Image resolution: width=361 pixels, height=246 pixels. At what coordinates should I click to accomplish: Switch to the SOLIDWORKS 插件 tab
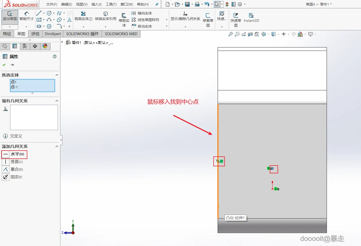tap(82, 34)
